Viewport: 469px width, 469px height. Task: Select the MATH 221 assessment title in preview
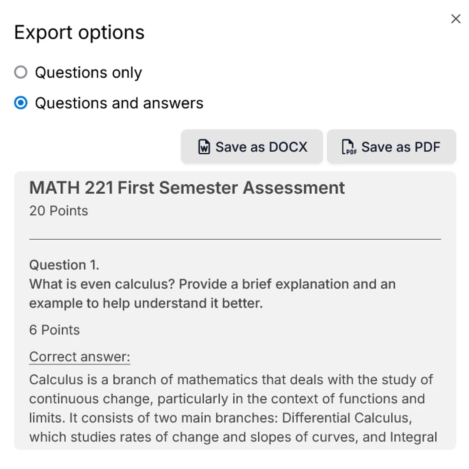click(186, 188)
